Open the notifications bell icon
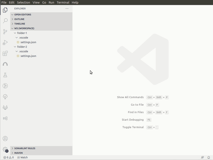213x160 pixels. (x=209, y=157)
